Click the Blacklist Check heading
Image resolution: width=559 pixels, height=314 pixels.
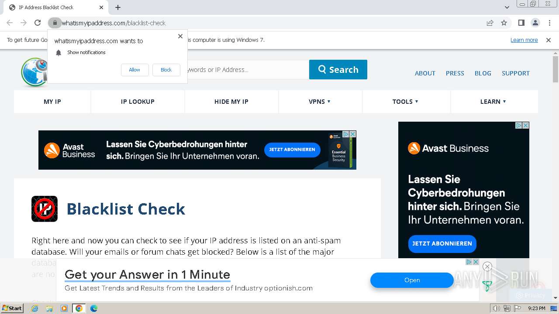126,209
